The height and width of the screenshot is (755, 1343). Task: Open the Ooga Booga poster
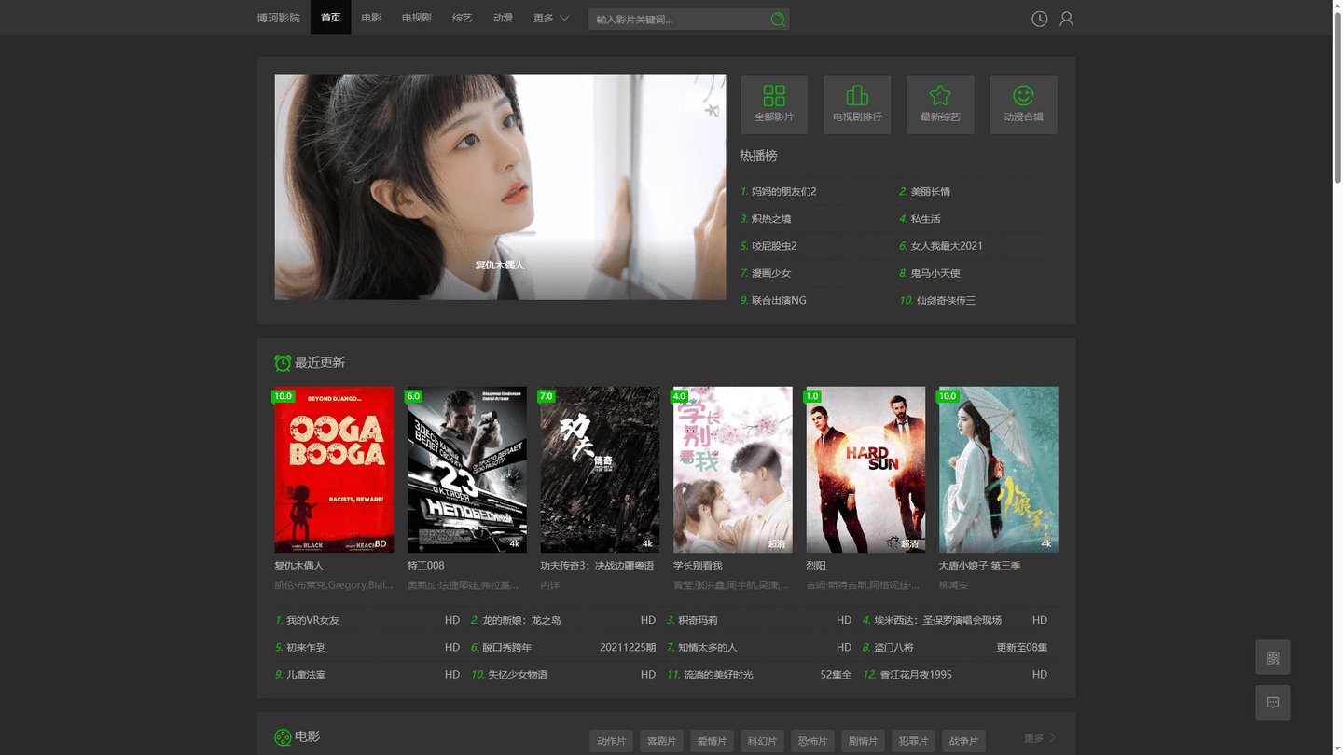pos(334,470)
